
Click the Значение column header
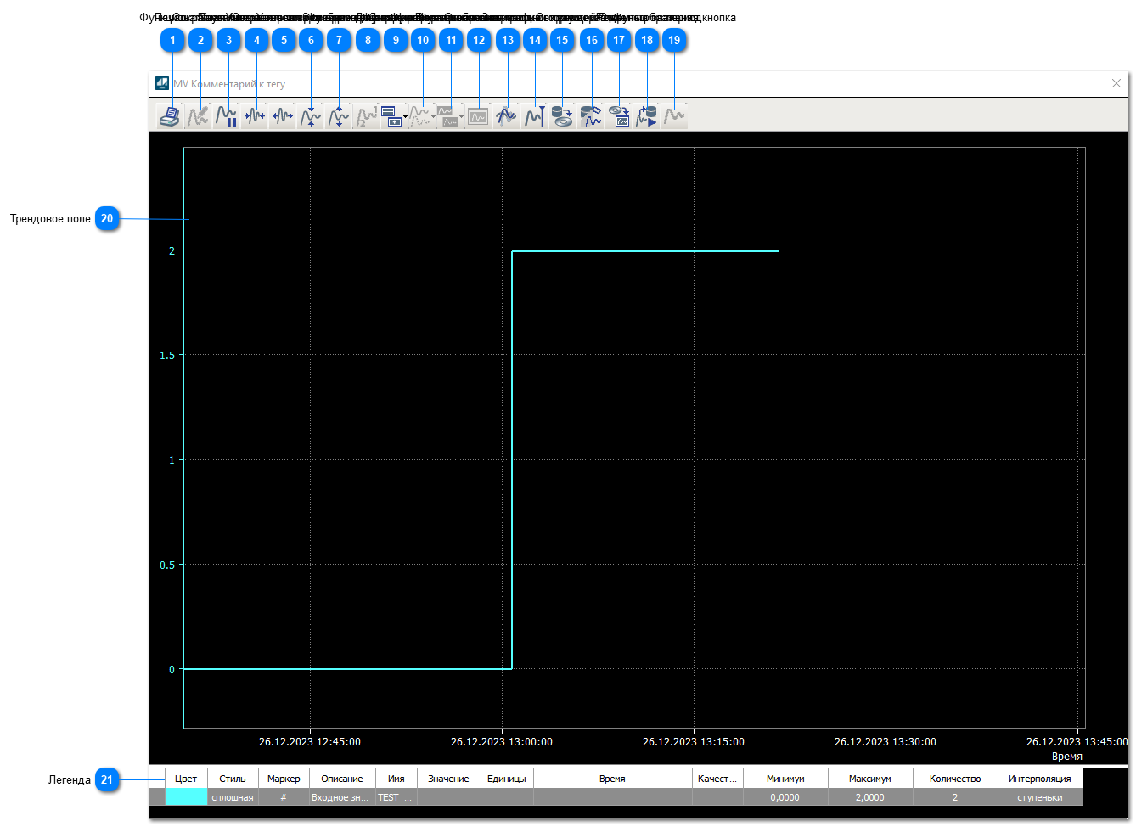pos(448,779)
